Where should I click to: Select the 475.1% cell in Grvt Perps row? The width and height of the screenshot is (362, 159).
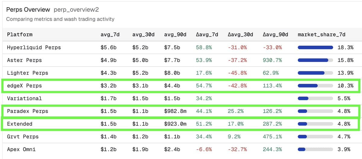pos(272,137)
